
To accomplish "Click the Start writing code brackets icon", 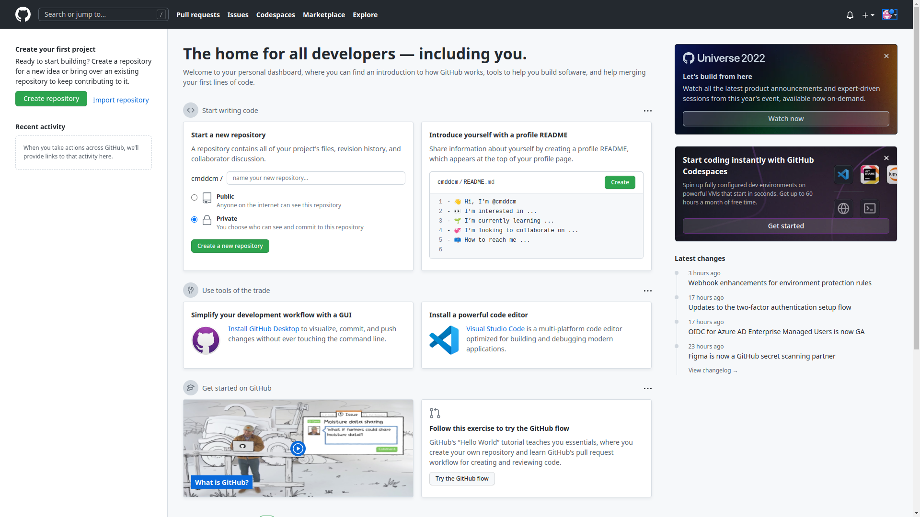I will pos(191,110).
